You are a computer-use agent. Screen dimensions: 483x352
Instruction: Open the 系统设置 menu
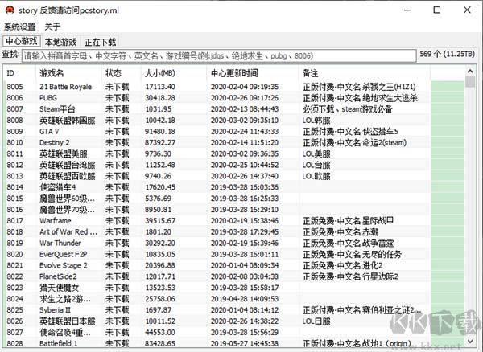point(20,27)
